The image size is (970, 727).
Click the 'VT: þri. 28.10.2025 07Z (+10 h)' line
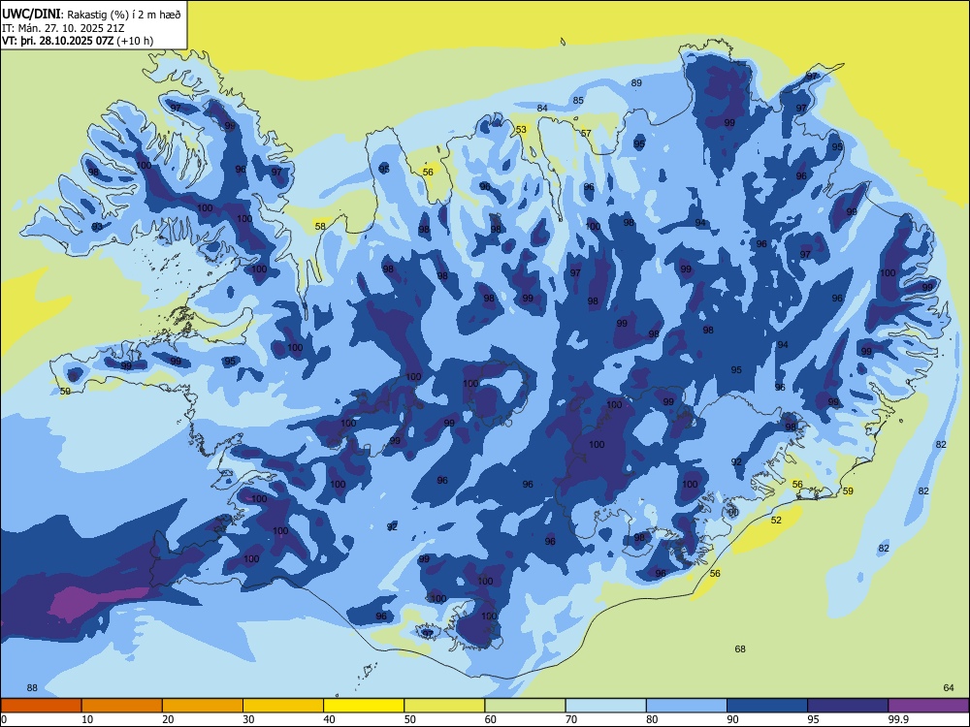point(78,41)
